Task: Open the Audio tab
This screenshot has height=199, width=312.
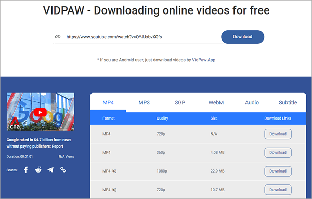Action: 252,102
